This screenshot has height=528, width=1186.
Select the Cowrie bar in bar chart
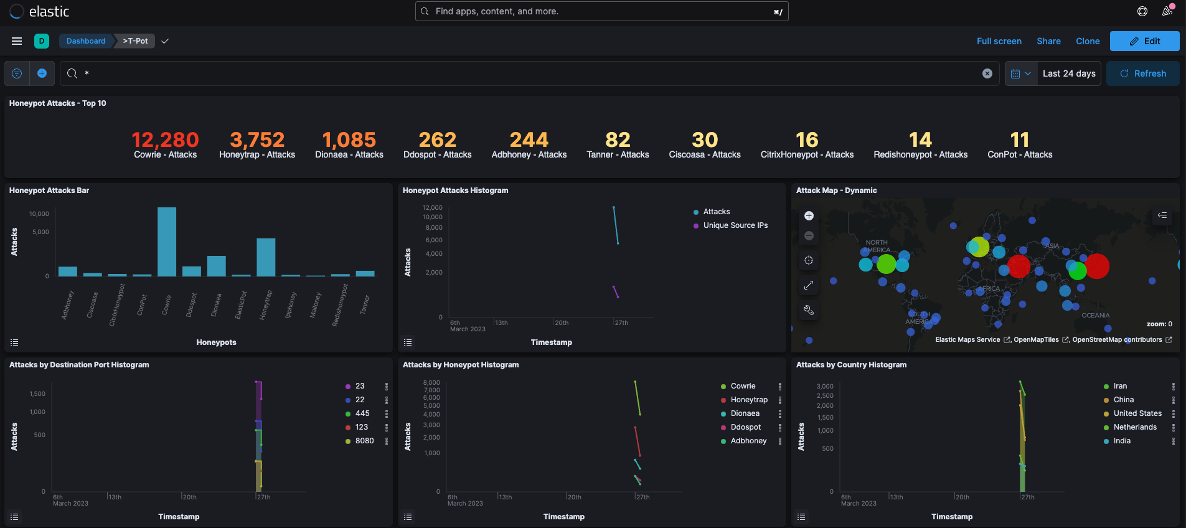click(x=167, y=242)
